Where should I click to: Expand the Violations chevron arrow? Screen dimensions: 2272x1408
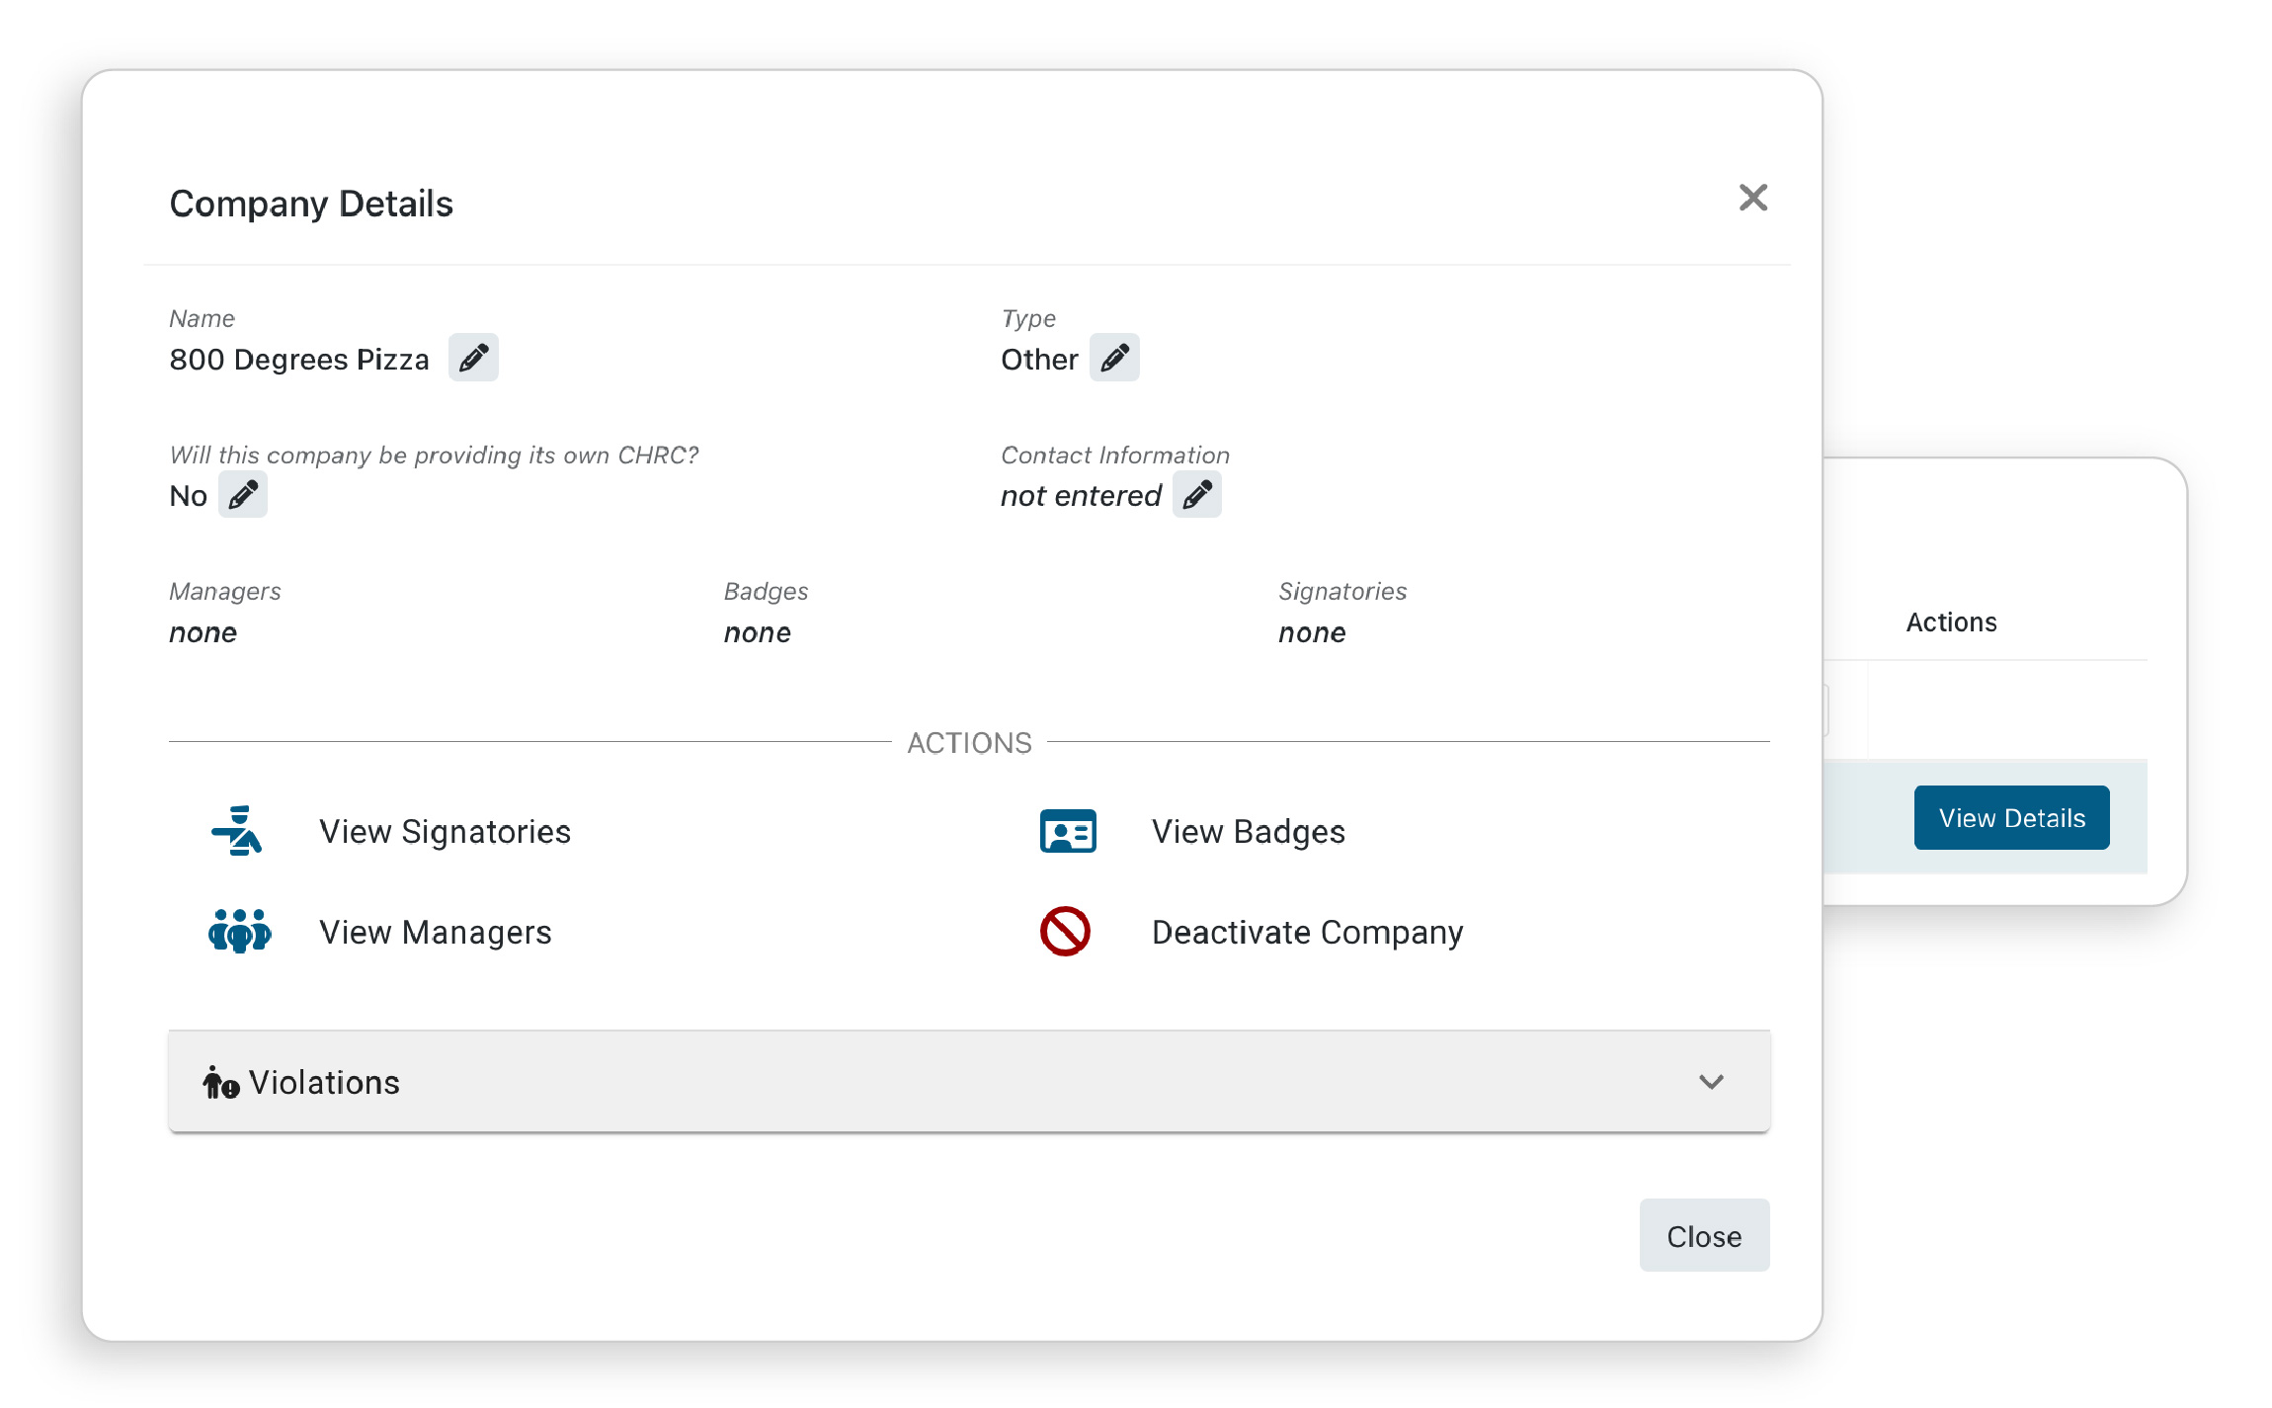pos(1711,1082)
